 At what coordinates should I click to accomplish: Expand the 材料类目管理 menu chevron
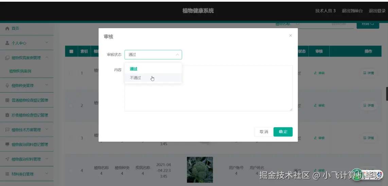[47, 174]
